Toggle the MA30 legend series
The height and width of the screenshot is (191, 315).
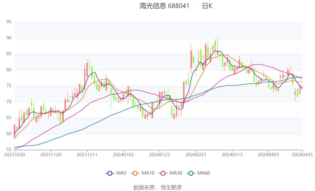(x=170, y=173)
